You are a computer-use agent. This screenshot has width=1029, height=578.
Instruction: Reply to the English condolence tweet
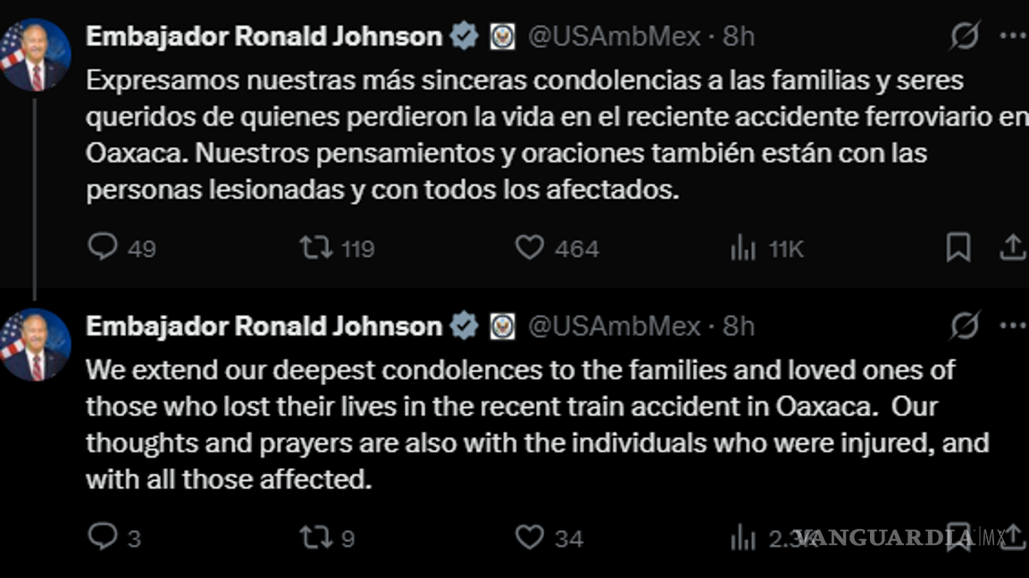pos(103,537)
